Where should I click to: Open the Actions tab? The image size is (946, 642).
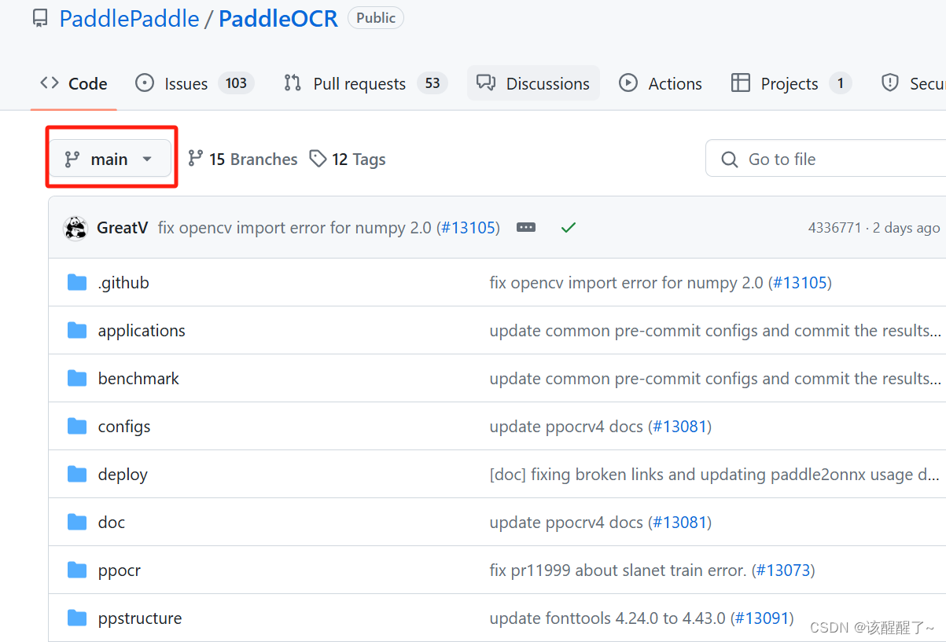661,83
